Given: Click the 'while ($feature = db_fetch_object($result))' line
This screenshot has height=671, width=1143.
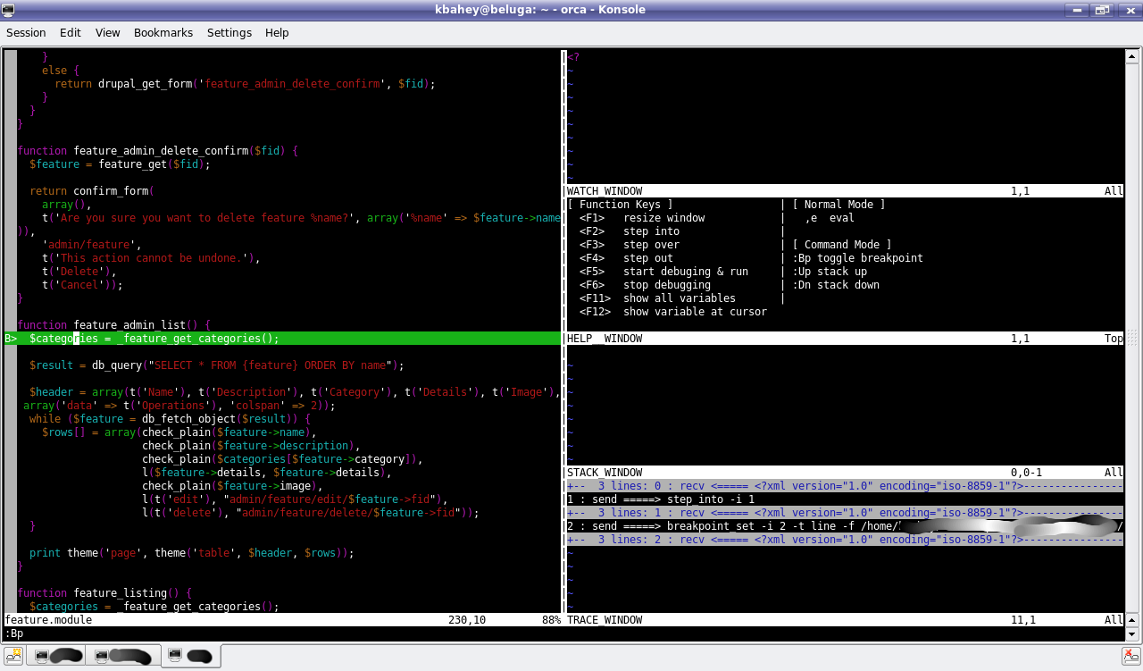Looking at the screenshot, I should point(170,419).
